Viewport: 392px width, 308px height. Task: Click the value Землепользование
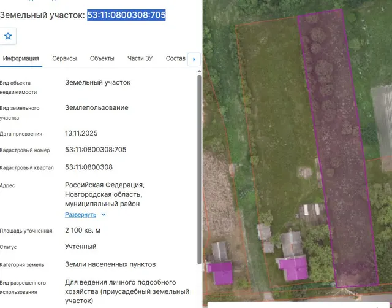tap(97, 107)
